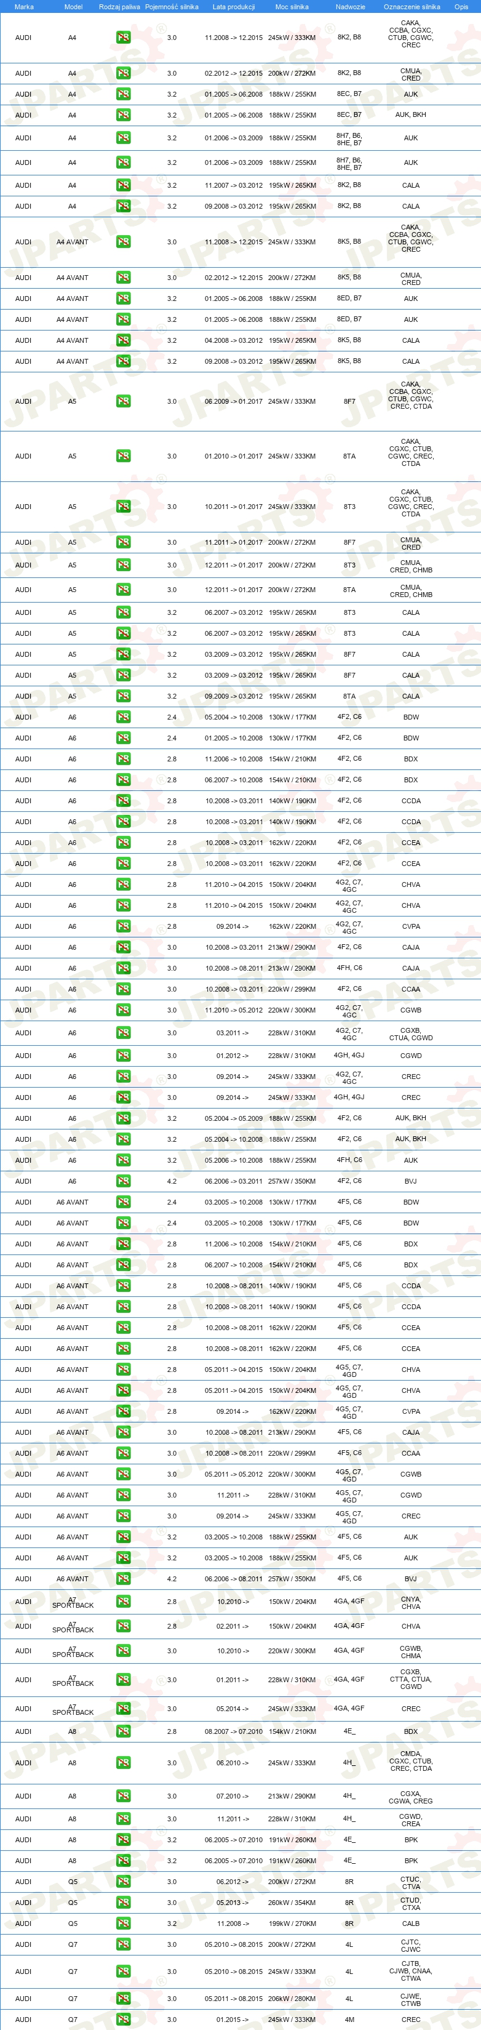Click fuel icon in A6 03.2011 CGXB row
The width and height of the screenshot is (481, 2030).
(x=123, y=1033)
